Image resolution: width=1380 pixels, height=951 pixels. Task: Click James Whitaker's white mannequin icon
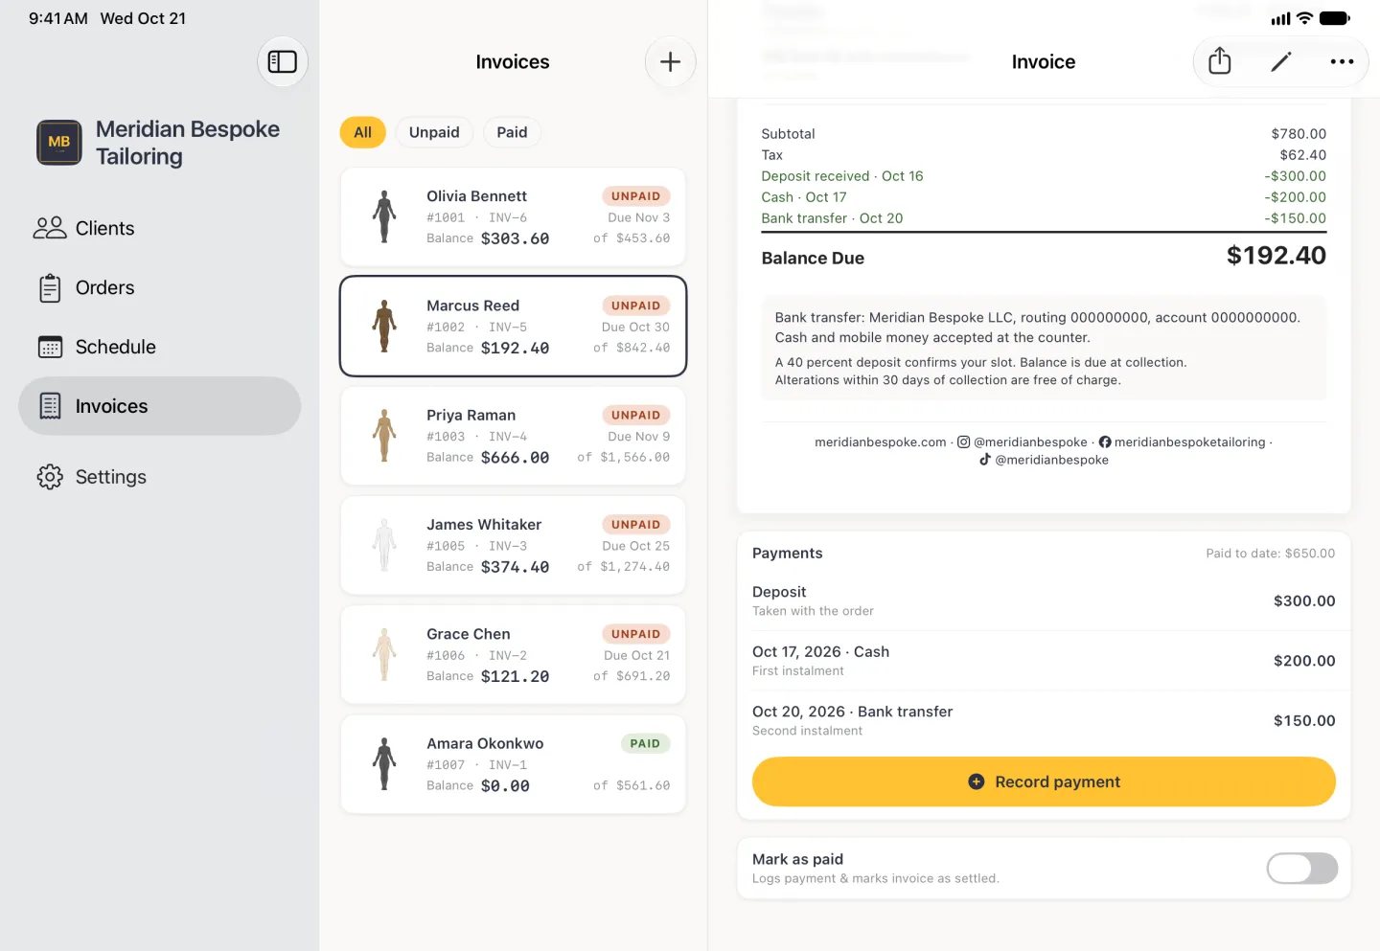pyautogui.click(x=384, y=545)
